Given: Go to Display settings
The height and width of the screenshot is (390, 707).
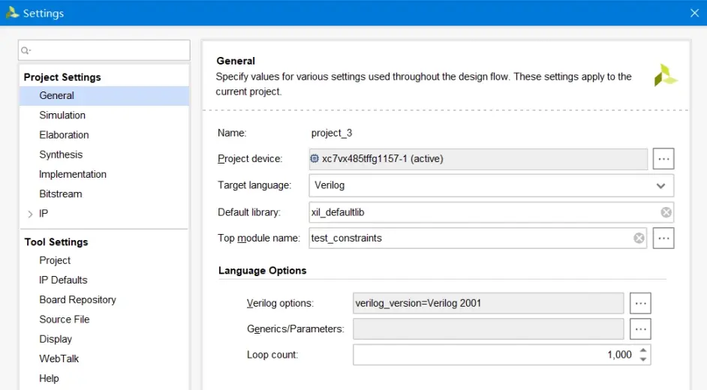Looking at the screenshot, I should point(56,339).
